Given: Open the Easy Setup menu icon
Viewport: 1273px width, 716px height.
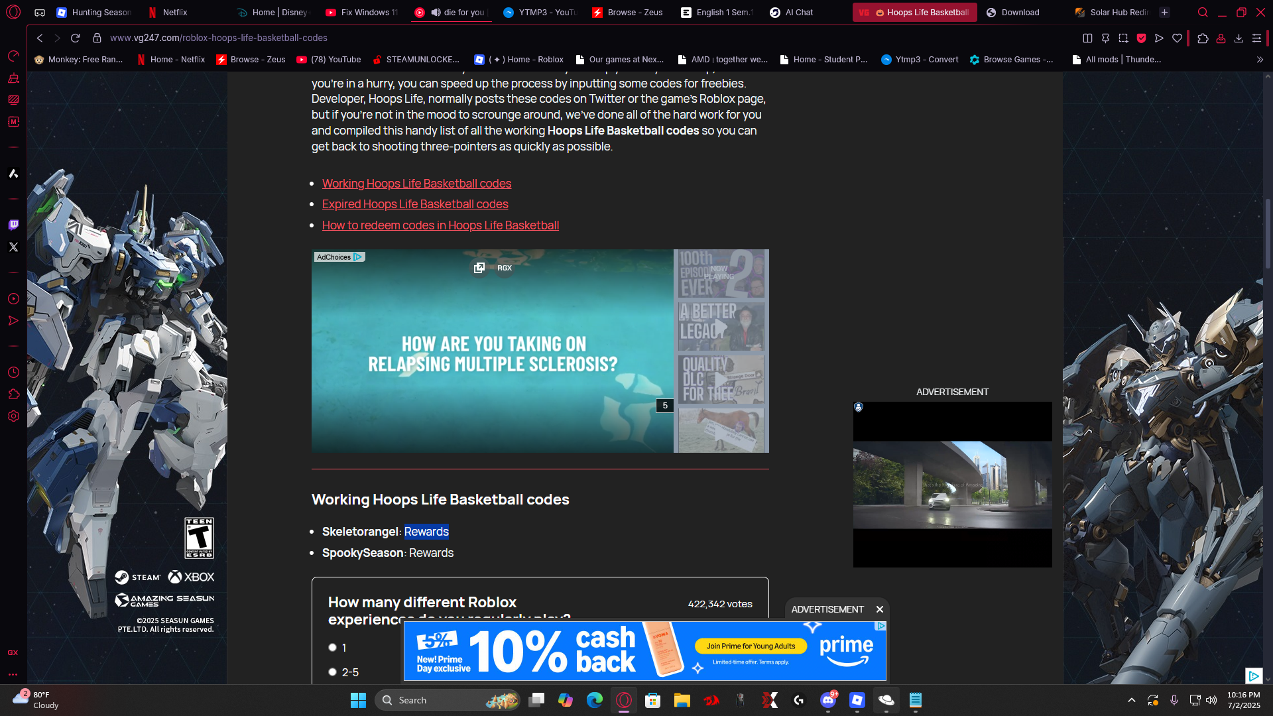Looking at the screenshot, I should tap(1256, 38).
